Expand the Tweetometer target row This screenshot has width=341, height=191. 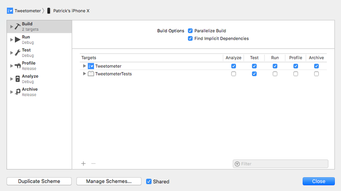tap(84, 66)
